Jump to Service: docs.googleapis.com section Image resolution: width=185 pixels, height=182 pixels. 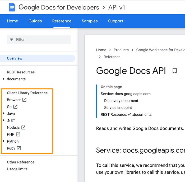click(x=126, y=94)
